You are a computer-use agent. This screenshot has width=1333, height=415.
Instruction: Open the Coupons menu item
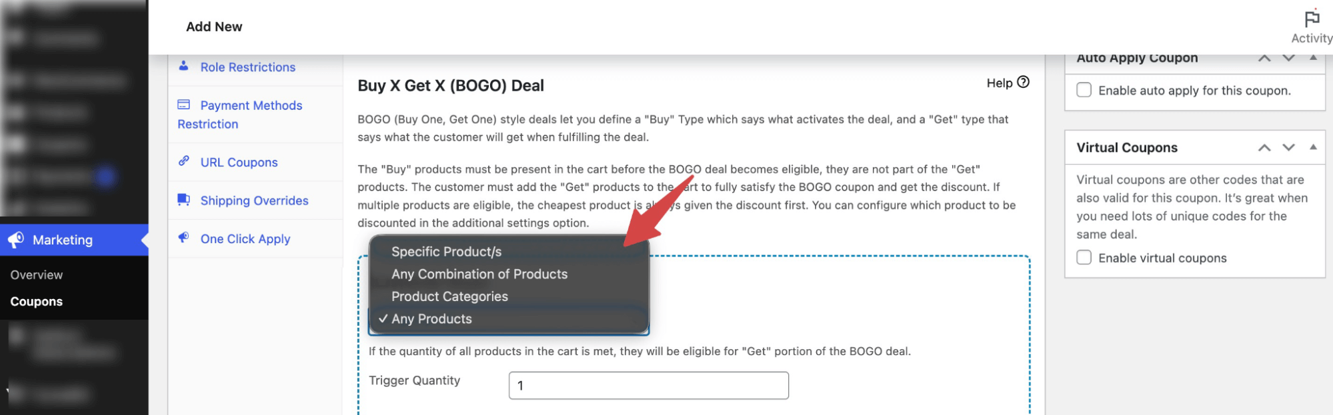[37, 301]
